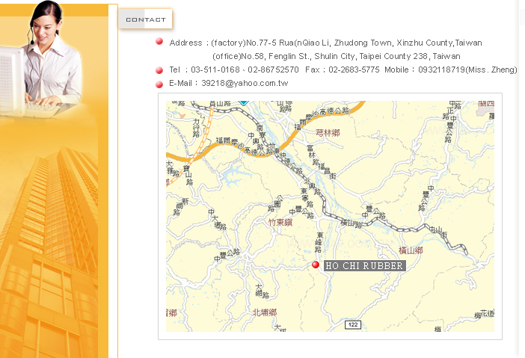
Task: Click the HO CHI RUBBER map label
Action: coord(364,266)
